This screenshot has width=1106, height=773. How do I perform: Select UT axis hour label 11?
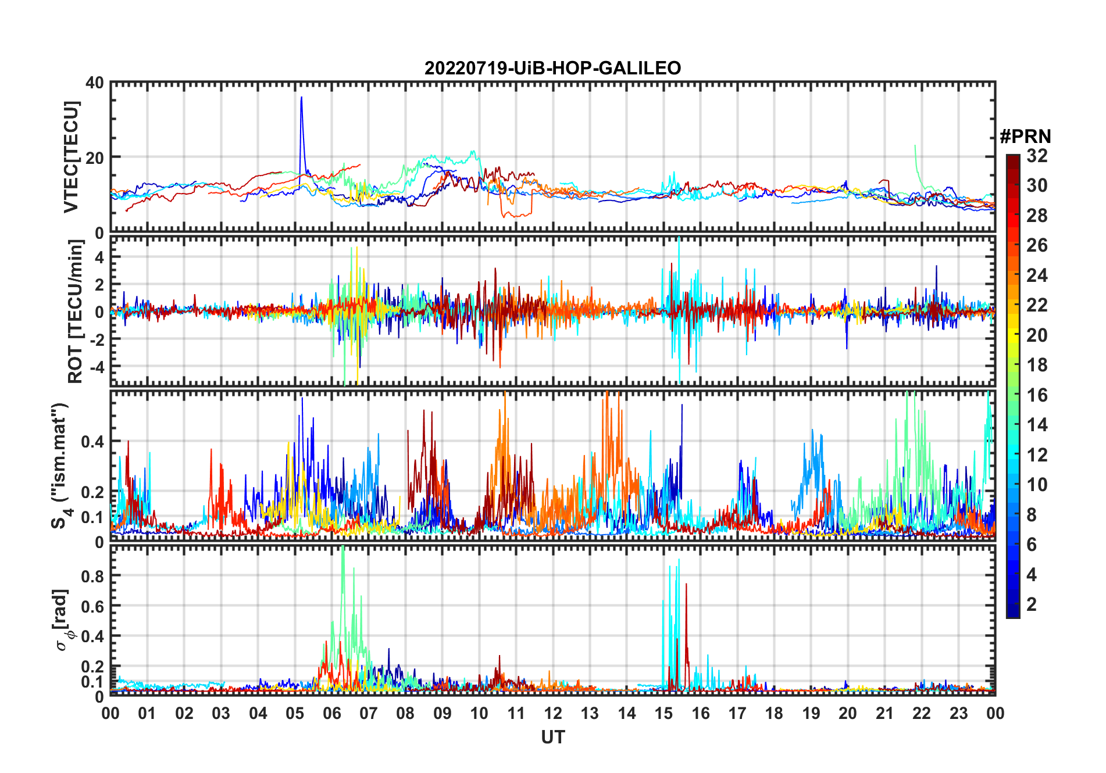click(516, 713)
